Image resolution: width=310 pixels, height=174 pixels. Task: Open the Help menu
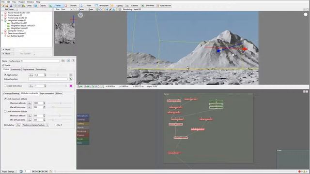(x=38, y=2)
